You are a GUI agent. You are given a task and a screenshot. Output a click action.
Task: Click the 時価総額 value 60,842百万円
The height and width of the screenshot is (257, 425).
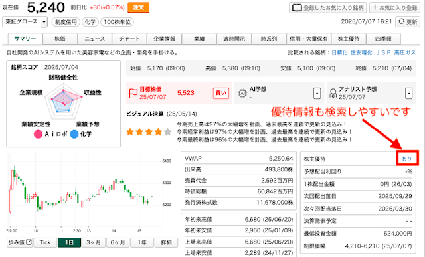(275, 191)
